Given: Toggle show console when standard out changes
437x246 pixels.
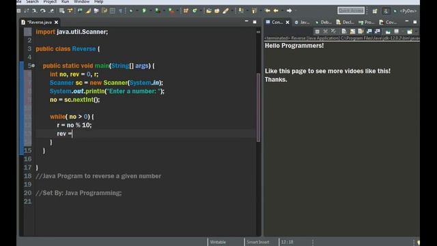Looking at the screenshot, I should (x=369, y=31).
